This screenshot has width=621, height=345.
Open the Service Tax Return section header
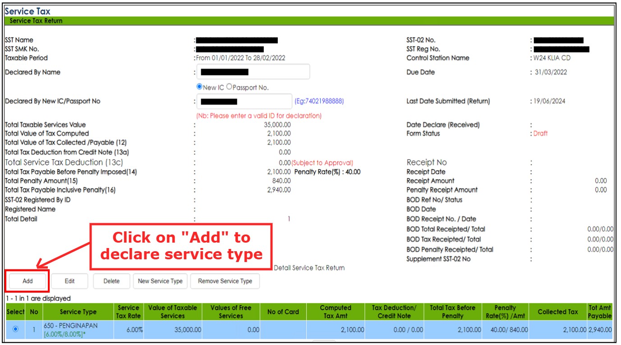point(36,21)
